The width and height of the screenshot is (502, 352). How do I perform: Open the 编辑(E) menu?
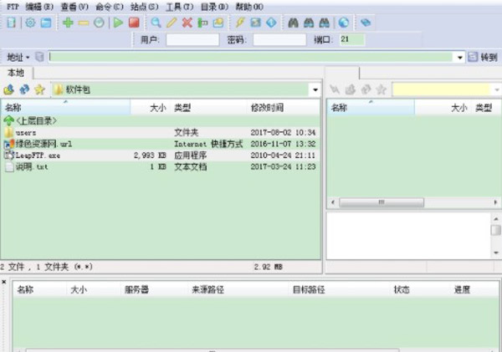point(39,7)
